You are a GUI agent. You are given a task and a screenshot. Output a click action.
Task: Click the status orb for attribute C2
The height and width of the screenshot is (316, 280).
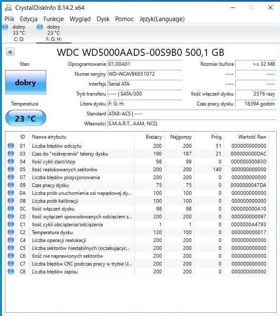[11, 232]
